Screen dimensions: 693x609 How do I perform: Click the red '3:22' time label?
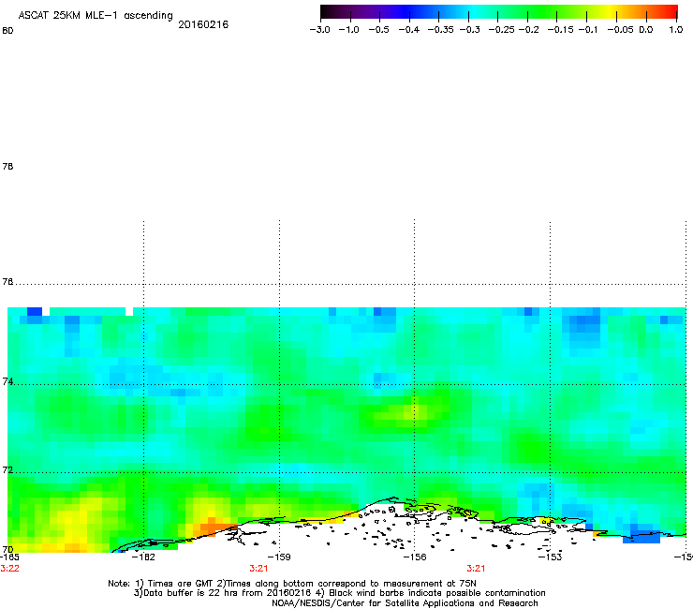coord(9,569)
